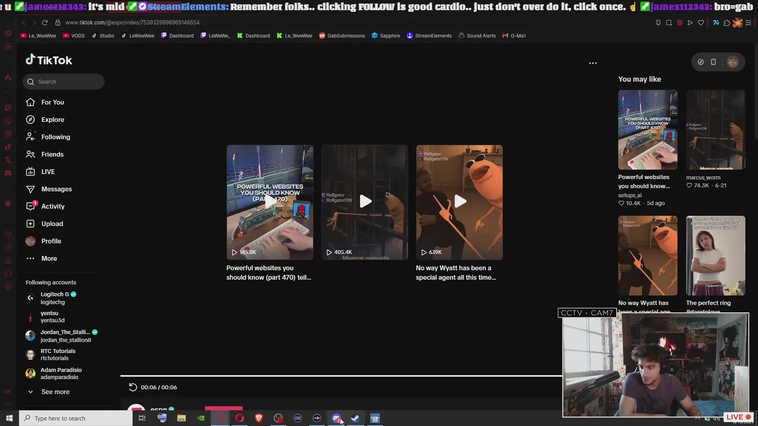Click the video progress bar
Image resolution: width=758 pixels, height=426 pixels.
(x=341, y=375)
